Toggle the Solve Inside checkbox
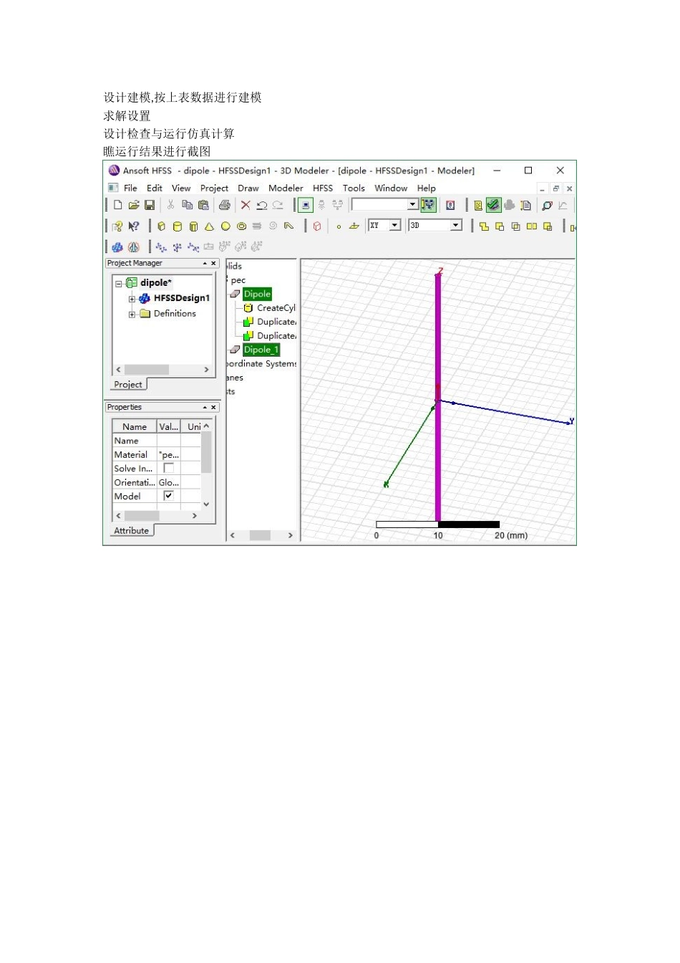Image resolution: width=680 pixels, height=963 pixels. click(x=169, y=468)
